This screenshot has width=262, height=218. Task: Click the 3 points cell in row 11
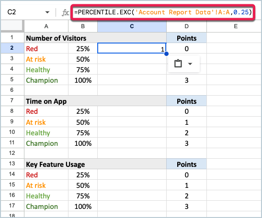[x=186, y=143]
